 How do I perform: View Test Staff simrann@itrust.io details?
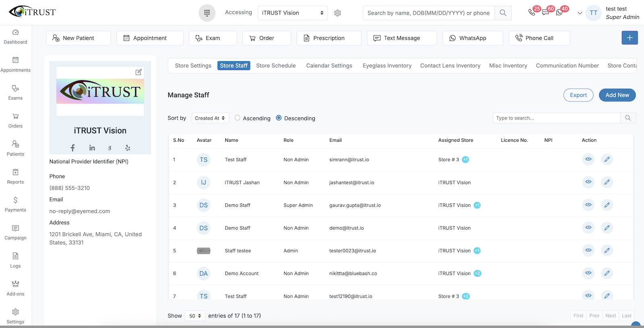pyautogui.click(x=588, y=160)
